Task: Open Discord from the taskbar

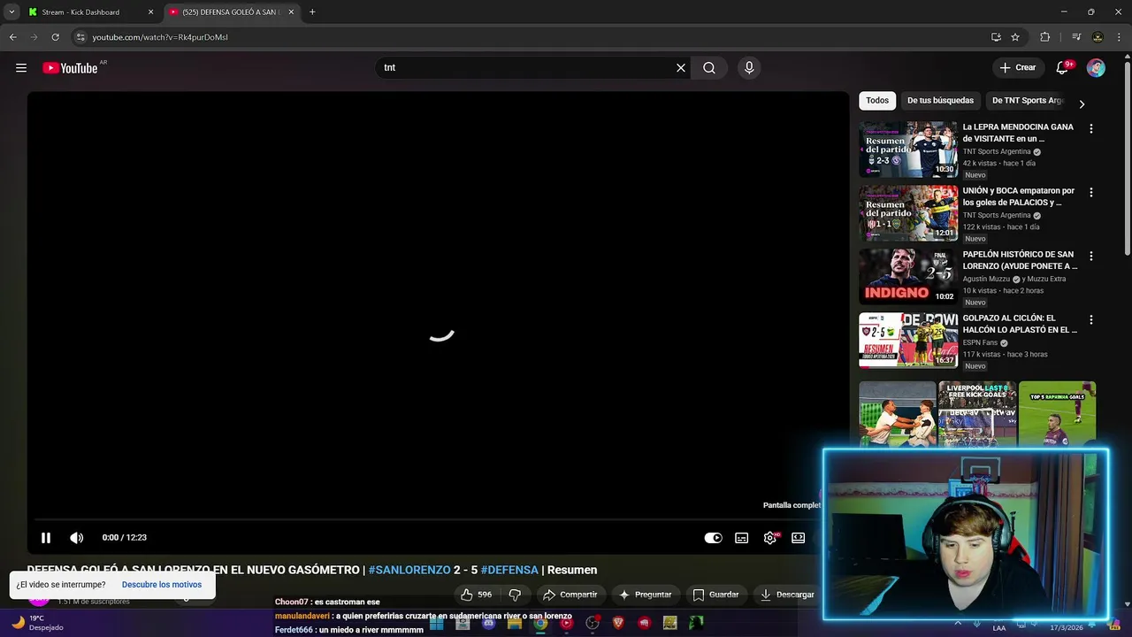Action: point(489,623)
